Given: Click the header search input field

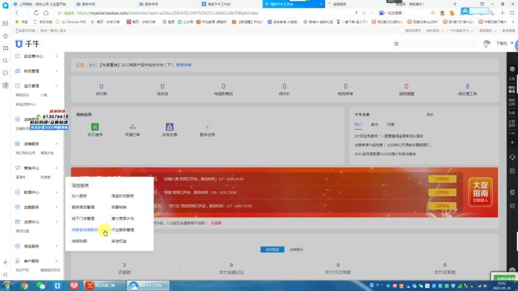Looking at the screenshot, I should point(438,44).
